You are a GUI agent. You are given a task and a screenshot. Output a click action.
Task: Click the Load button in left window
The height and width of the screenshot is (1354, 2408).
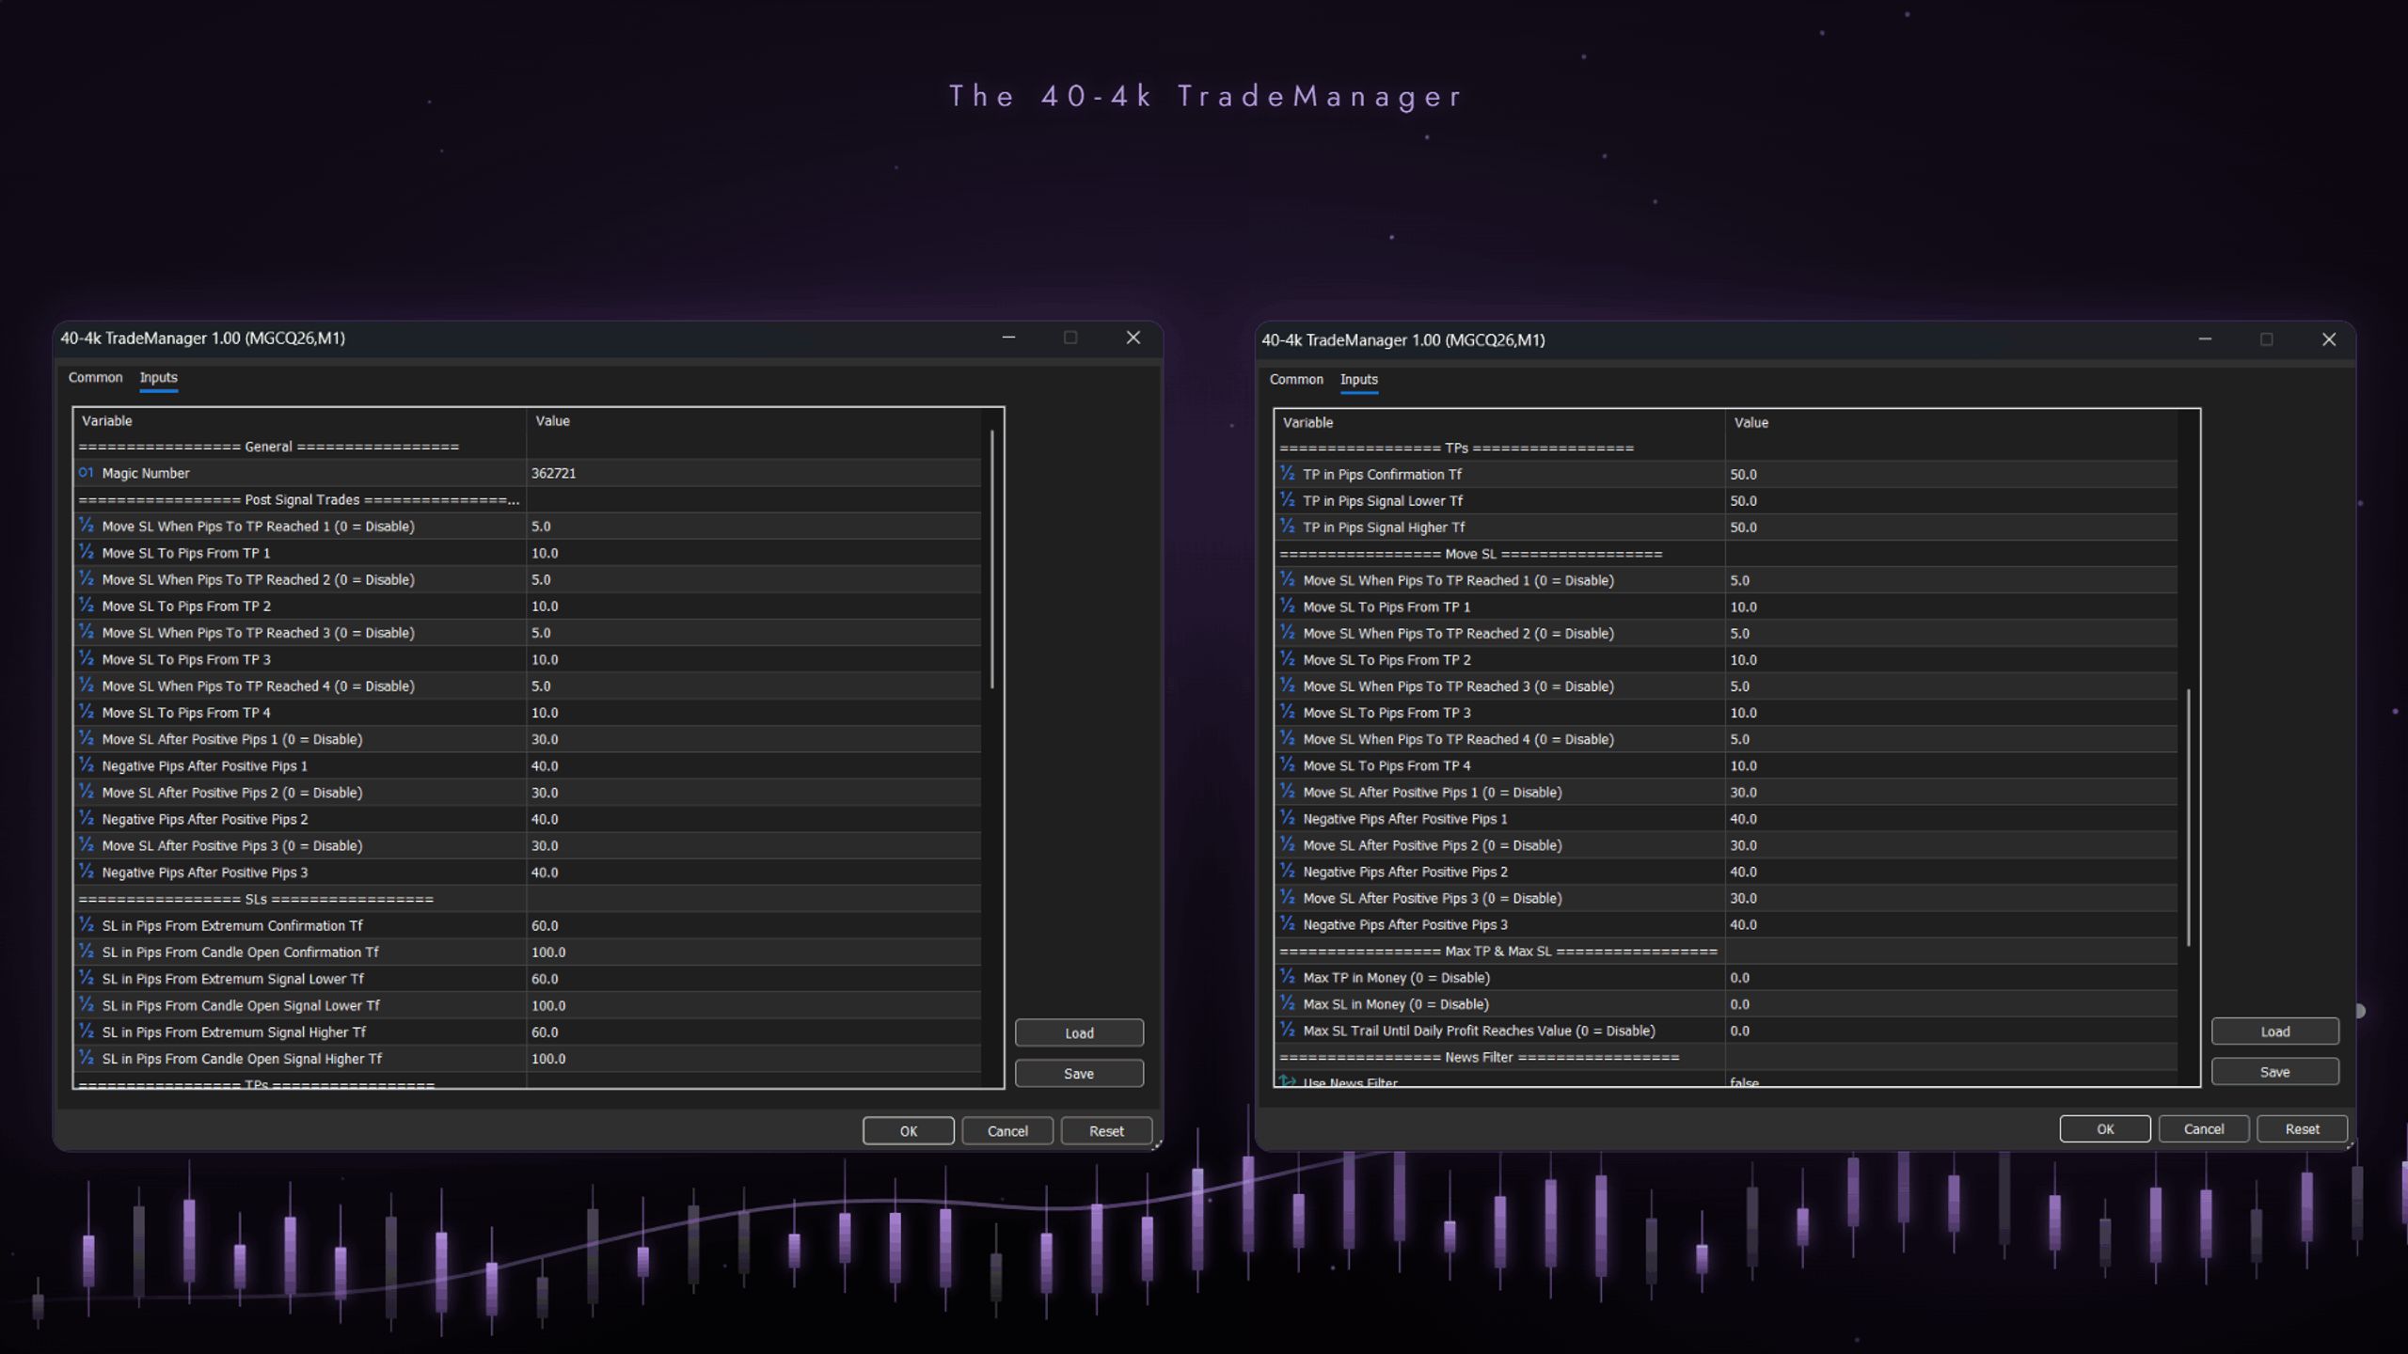pyautogui.click(x=1079, y=1032)
